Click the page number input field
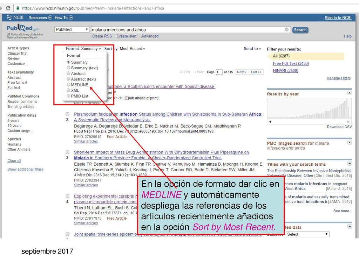Image resolution: width=359 pixels, height=269 pixels. click(x=219, y=72)
